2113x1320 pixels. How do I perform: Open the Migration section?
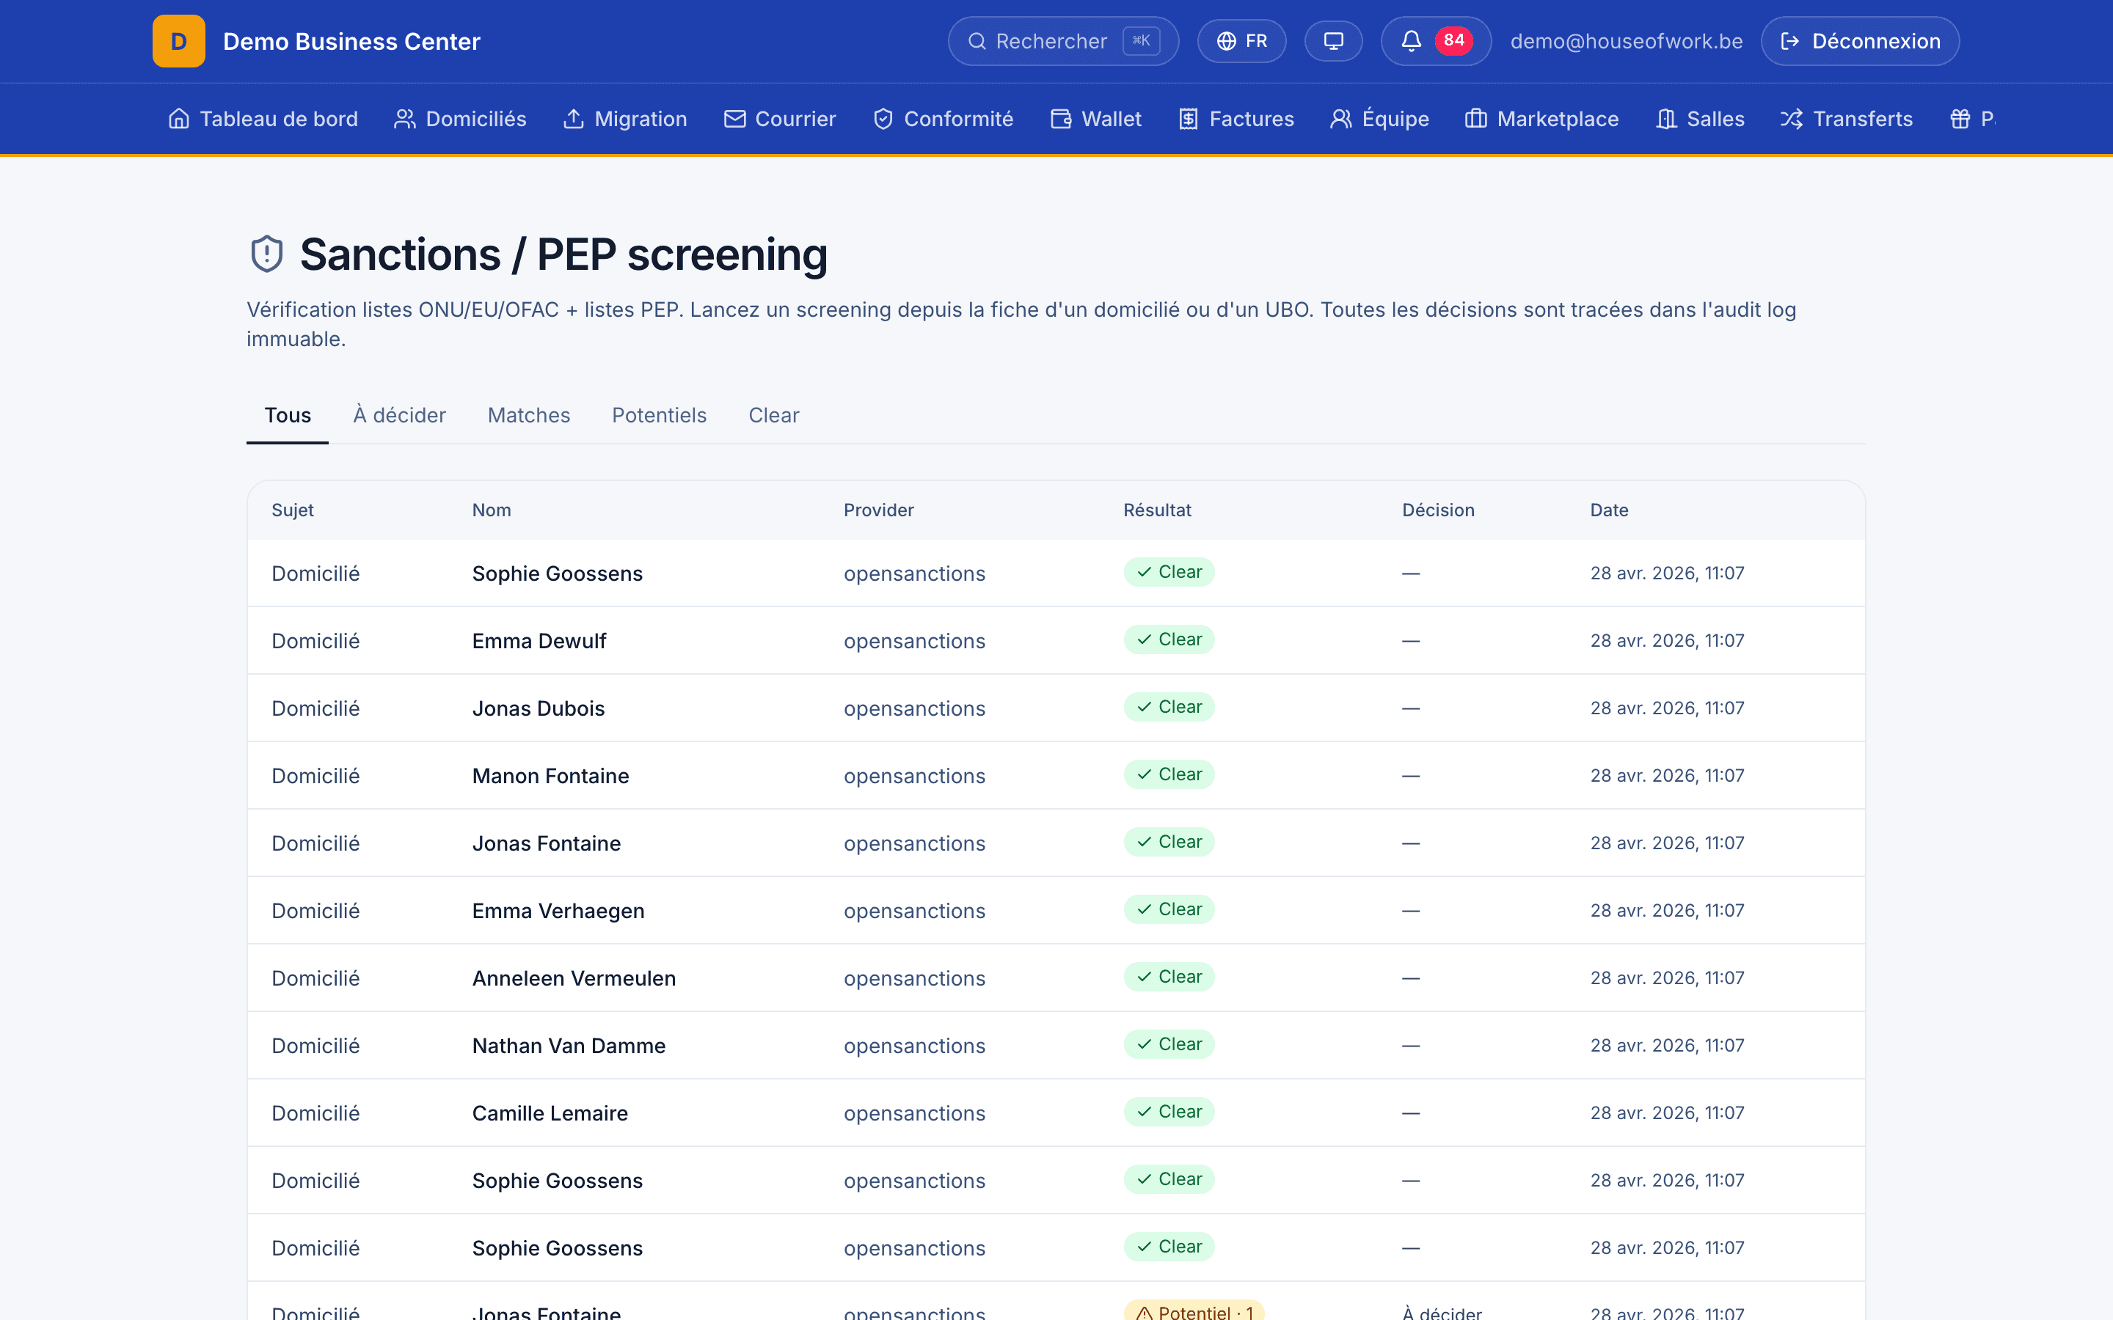tap(624, 119)
